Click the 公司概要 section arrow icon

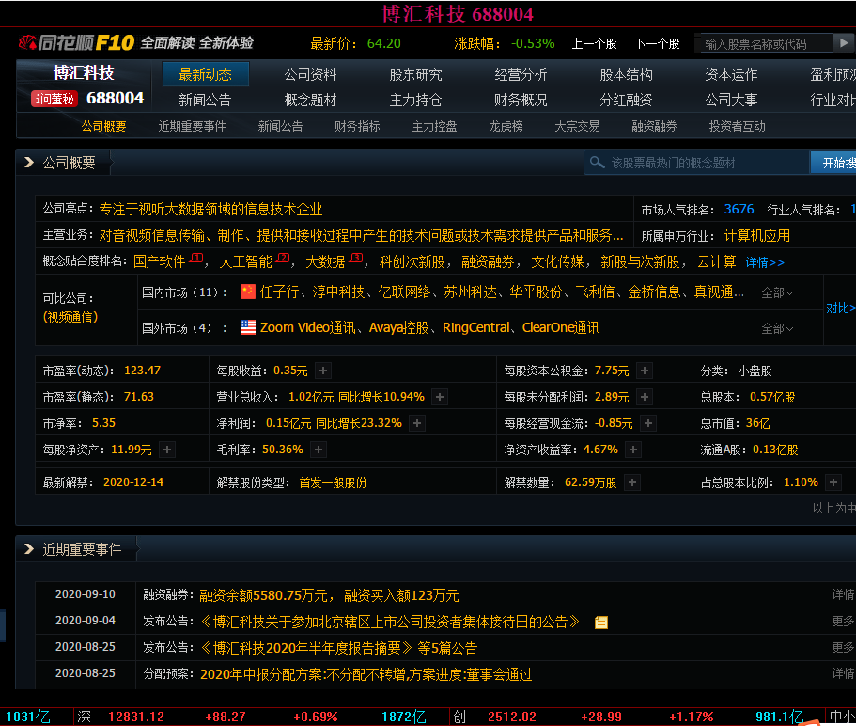click(x=29, y=163)
